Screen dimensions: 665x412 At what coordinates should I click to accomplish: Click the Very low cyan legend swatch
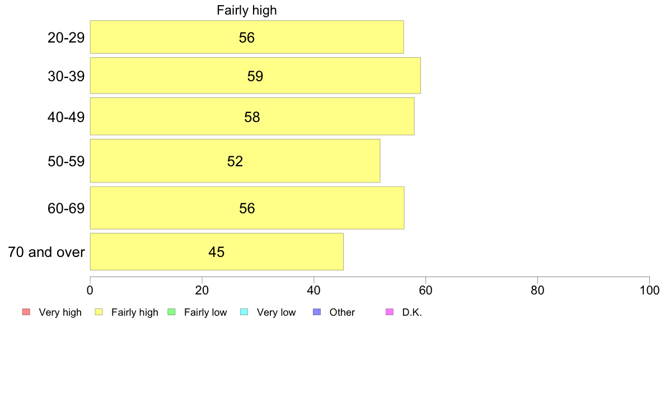point(244,312)
